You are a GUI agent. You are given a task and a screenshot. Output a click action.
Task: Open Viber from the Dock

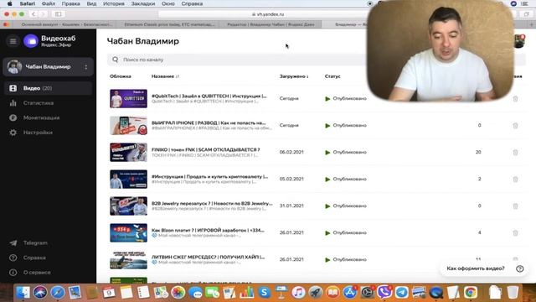384,293
